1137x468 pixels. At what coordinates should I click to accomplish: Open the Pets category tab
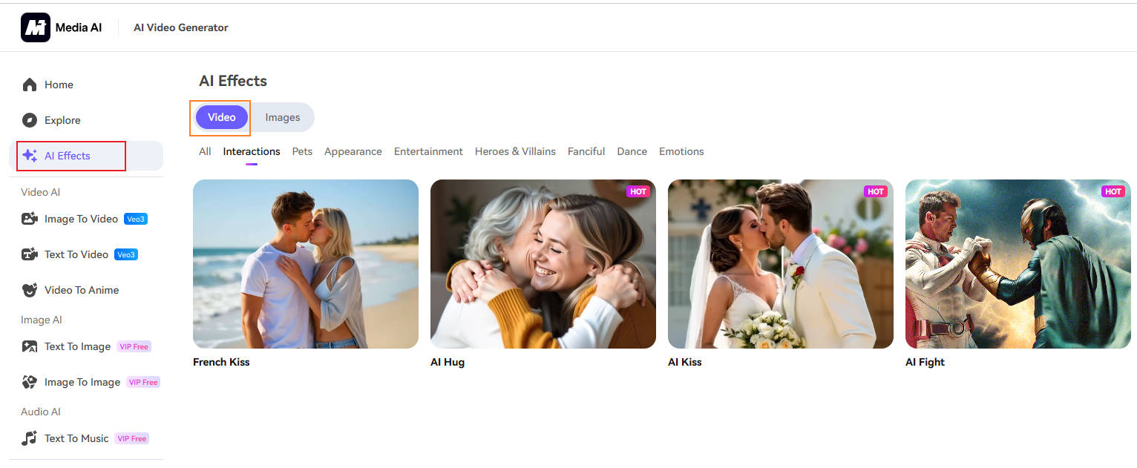click(x=302, y=151)
